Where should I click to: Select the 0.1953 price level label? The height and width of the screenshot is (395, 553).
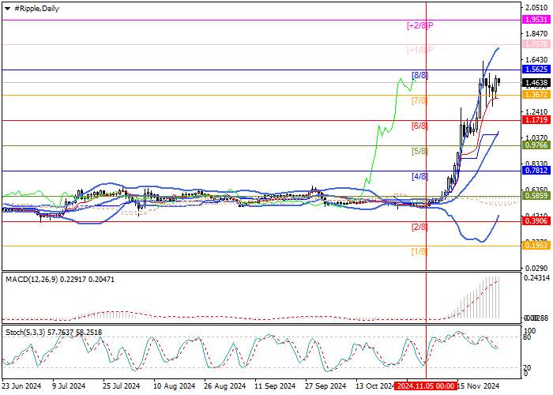pyautogui.click(x=536, y=246)
